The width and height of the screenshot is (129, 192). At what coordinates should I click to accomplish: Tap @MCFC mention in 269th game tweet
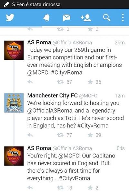tap(38, 73)
